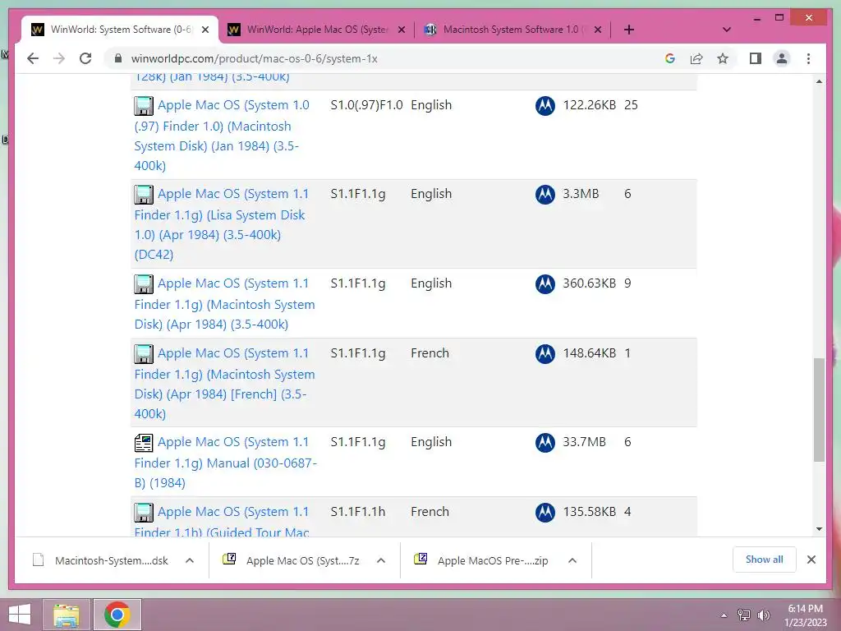
Task: Open Google icon in address bar
Action: [x=670, y=58]
